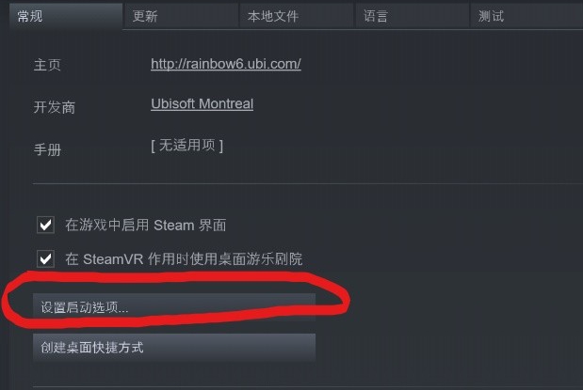Toggle the 在游戏中启用 Steam 界面 checkbox
Screen dimensions: 583x390
[46, 225]
